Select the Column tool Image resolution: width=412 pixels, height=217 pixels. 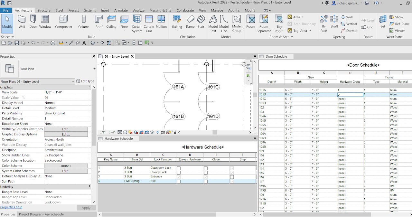coord(84,23)
